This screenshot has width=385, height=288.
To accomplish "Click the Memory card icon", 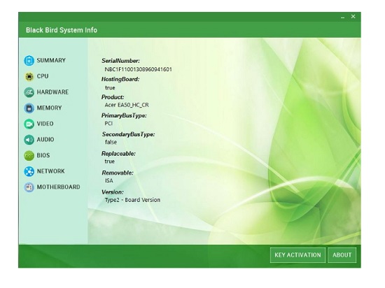I will 29,108.
